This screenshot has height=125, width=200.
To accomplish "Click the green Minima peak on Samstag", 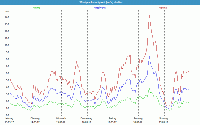I will coord(149,88).
